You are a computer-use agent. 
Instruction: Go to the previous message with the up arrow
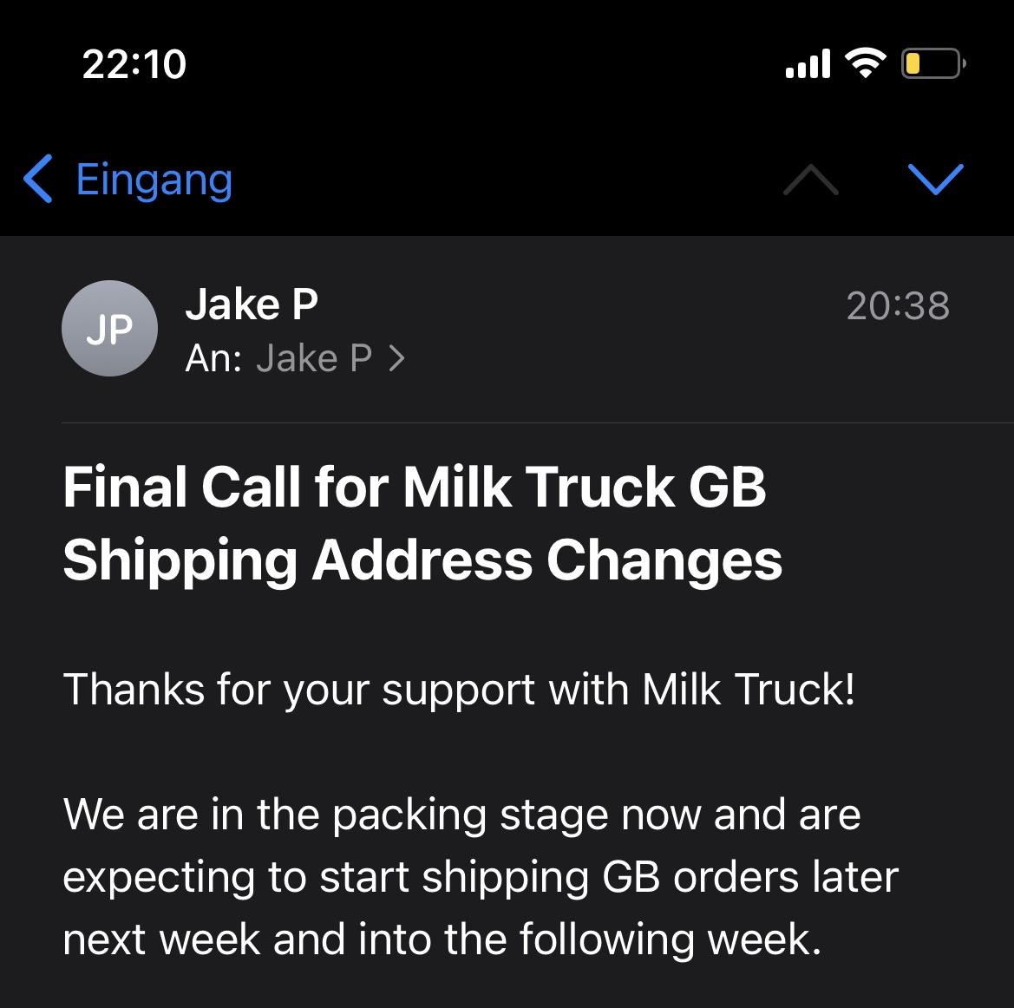pos(810,179)
